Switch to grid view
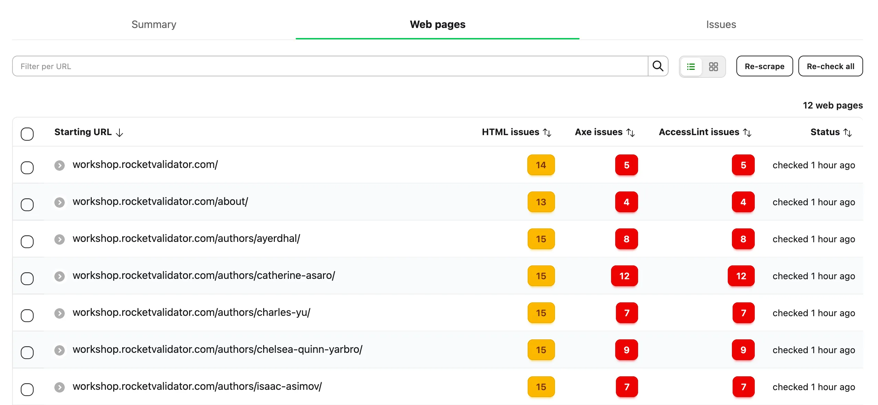878x405 pixels. (713, 67)
